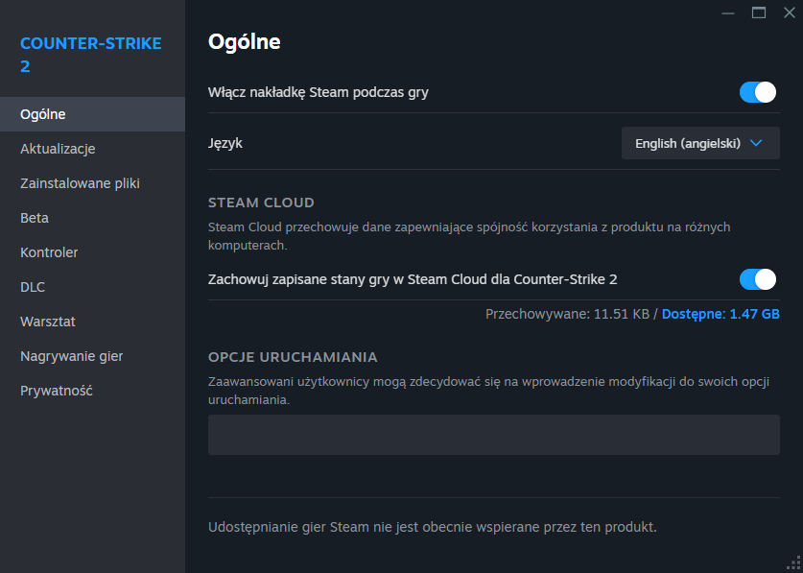Toggle Włącz nakładkę Steam podczas gry switch
Screen dimensions: 803x573
click(x=757, y=92)
